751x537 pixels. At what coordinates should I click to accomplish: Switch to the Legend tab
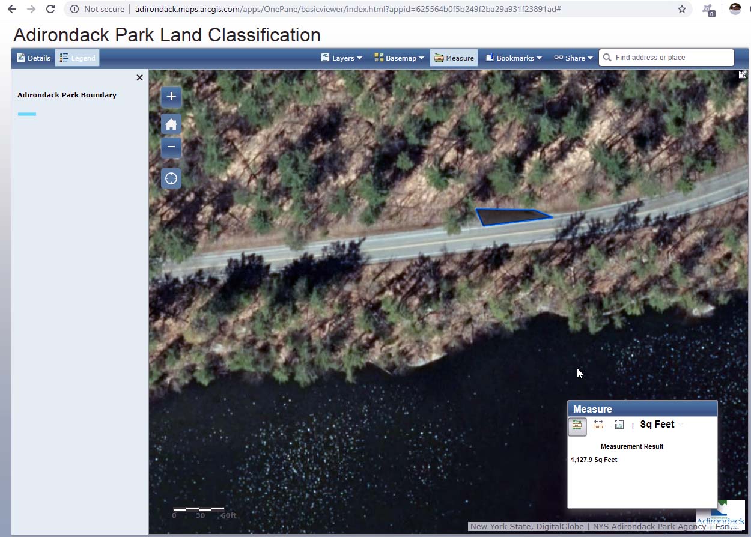click(x=78, y=58)
